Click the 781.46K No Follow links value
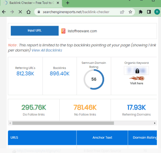The image size is (161, 153). tap(85, 107)
